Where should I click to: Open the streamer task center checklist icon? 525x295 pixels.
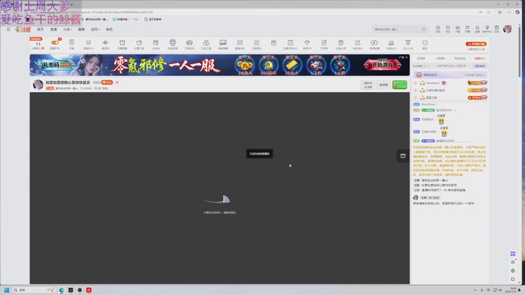click(x=290, y=43)
